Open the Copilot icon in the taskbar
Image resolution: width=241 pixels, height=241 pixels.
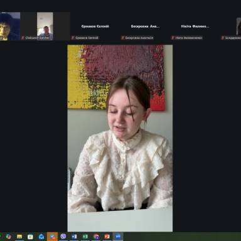[x=8, y=237]
